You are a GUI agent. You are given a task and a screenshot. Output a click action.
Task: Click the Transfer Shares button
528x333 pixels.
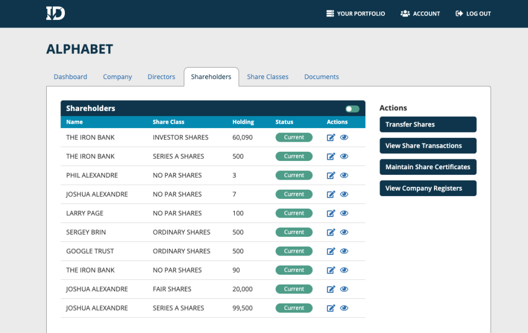427,124
